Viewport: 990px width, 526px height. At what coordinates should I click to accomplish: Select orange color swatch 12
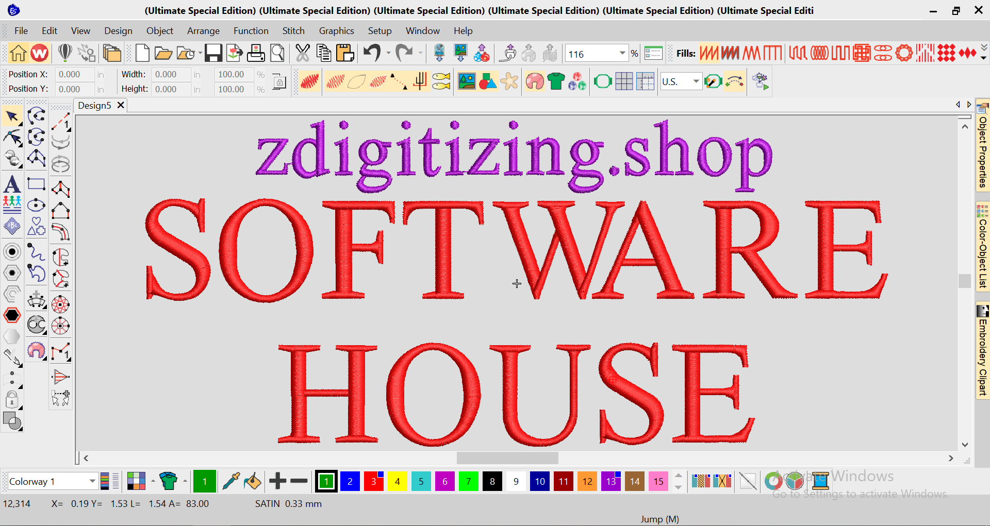point(587,481)
